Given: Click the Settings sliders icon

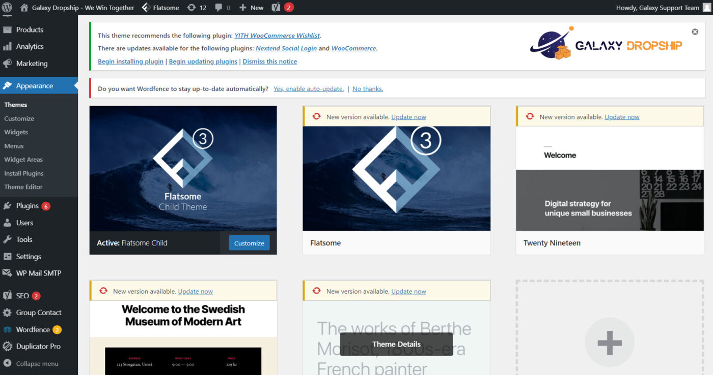Looking at the screenshot, I should 7,257.
